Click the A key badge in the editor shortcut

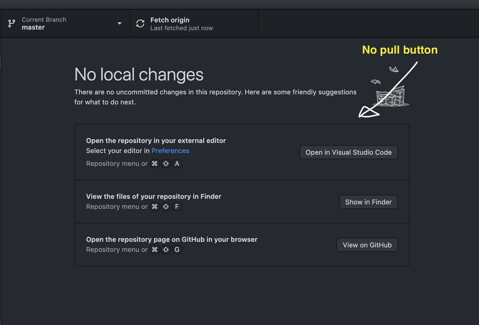(x=177, y=164)
